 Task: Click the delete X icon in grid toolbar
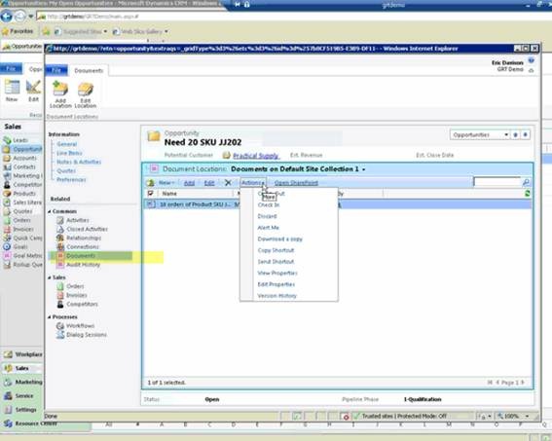[x=228, y=183]
